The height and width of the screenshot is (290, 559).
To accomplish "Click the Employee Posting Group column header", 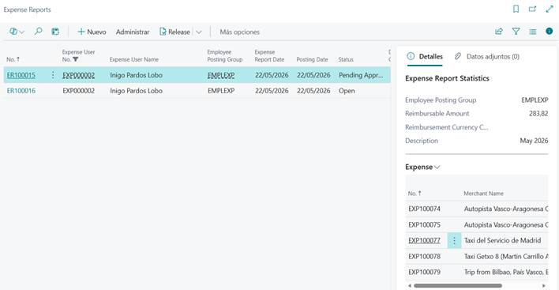I will pos(224,55).
